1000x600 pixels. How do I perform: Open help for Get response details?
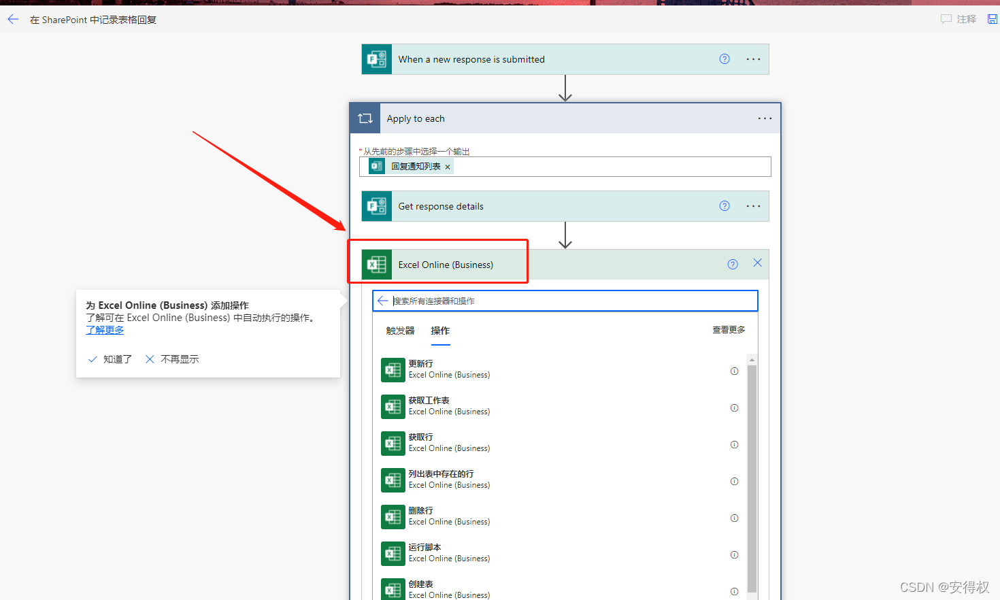(x=724, y=206)
